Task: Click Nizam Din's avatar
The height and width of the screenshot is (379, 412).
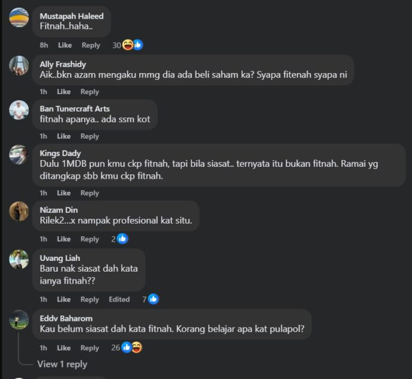Action: (19, 211)
